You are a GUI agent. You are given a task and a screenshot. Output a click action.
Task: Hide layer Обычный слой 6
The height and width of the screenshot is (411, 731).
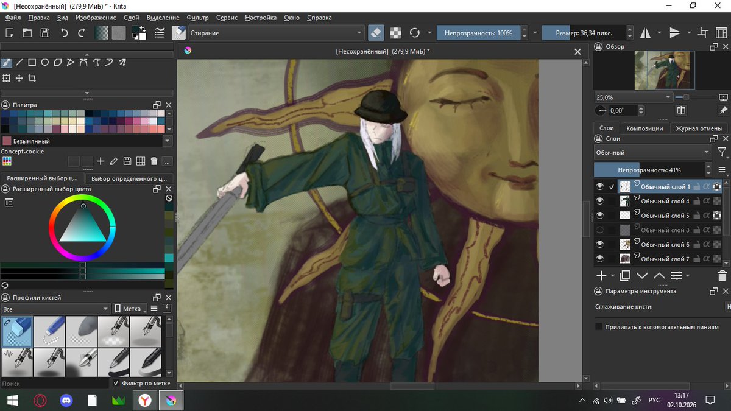pos(600,245)
